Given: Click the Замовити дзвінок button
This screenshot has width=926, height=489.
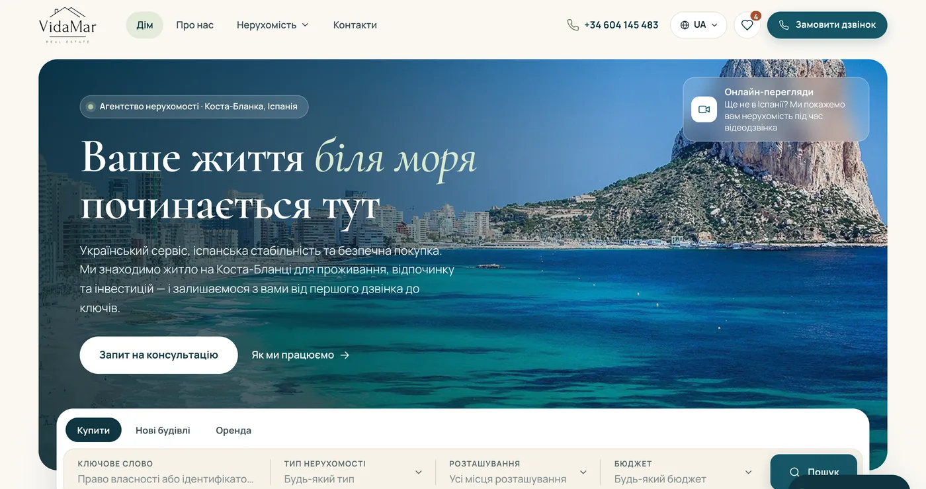Looking at the screenshot, I should pos(827,25).
